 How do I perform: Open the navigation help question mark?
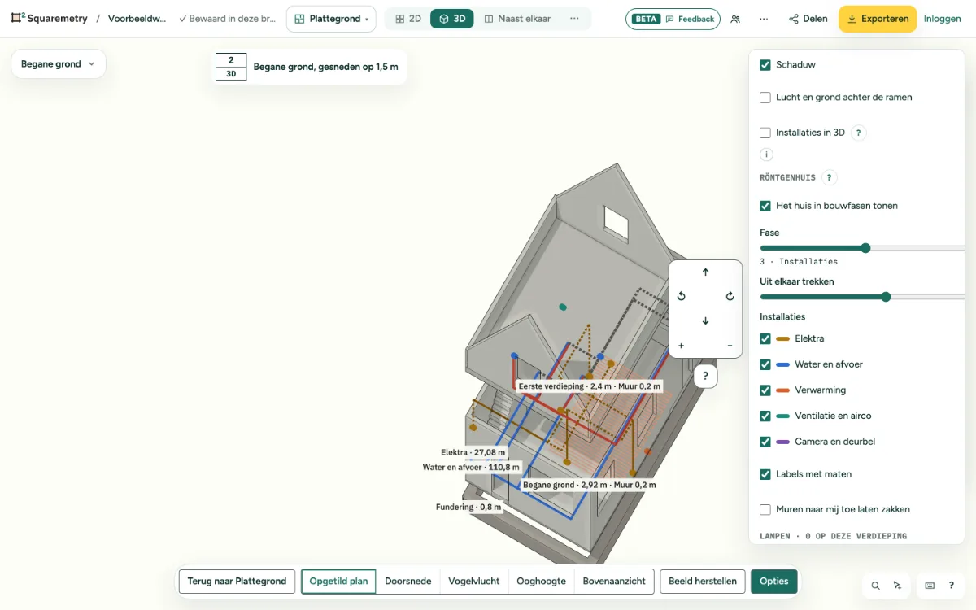point(705,377)
